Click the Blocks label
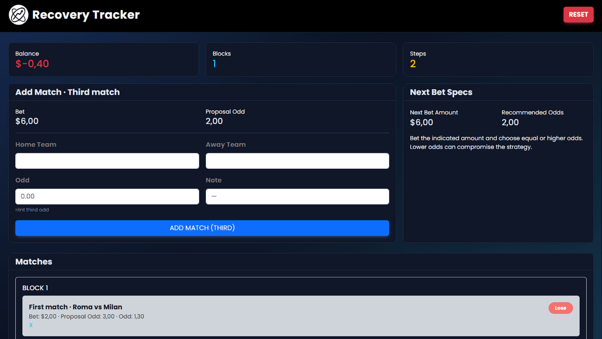The height and width of the screenshot is (339, 602). click(x=222, y=54)
